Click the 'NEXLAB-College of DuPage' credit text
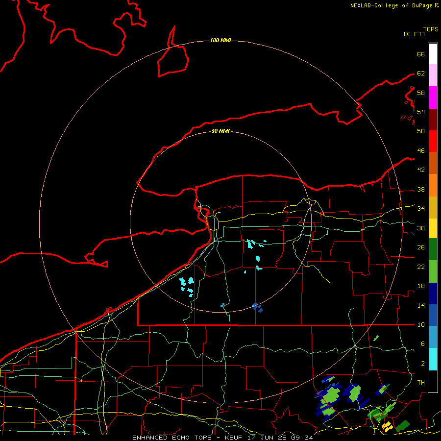Screen dimensions: 441x441 [x=392, y=5]
